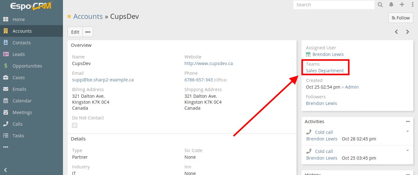Toggle the Do Not Contact checkbox

coord(75,125)
